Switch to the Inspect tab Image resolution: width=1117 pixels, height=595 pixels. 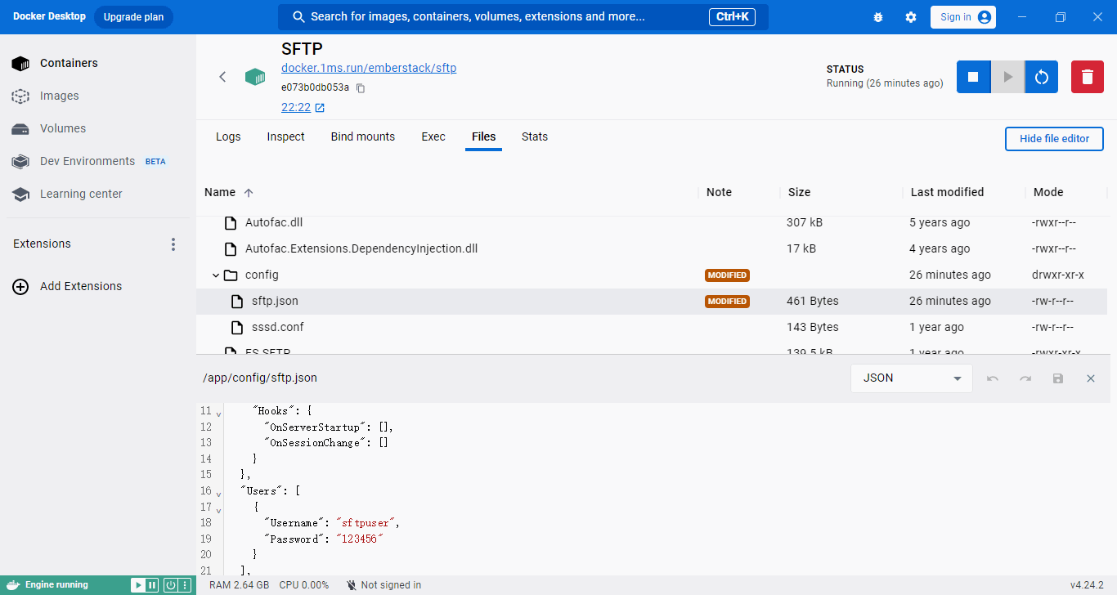[x=285, y=136]
